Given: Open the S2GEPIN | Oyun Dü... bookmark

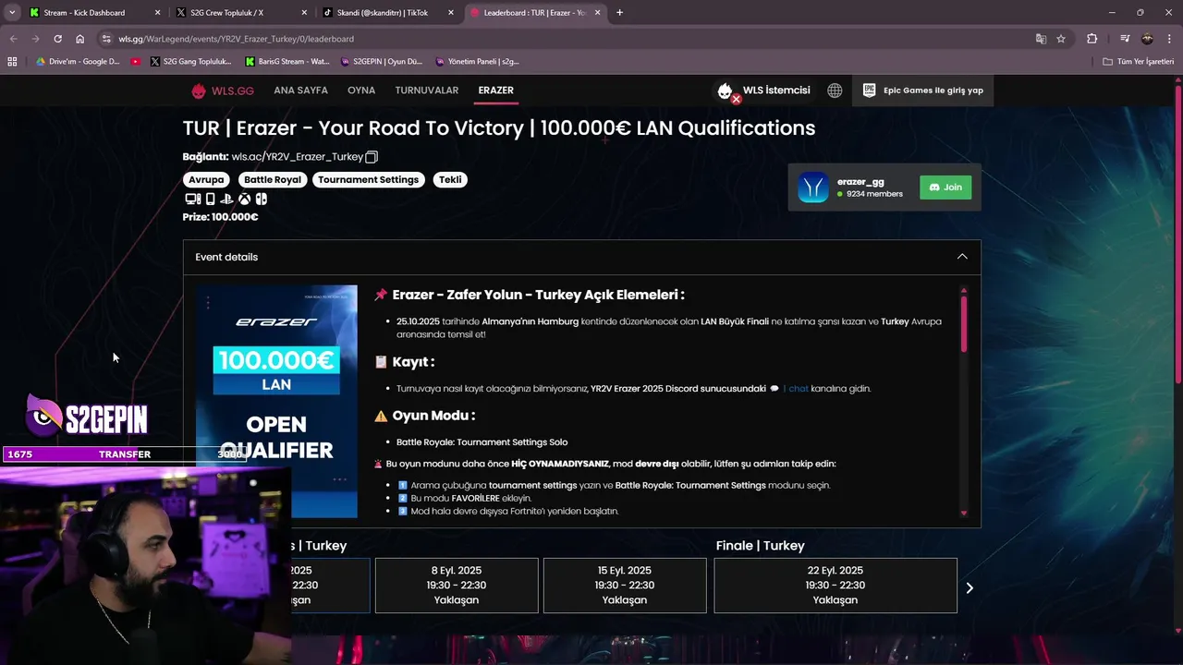Looking at the screenshot, I should click(381, 62).
